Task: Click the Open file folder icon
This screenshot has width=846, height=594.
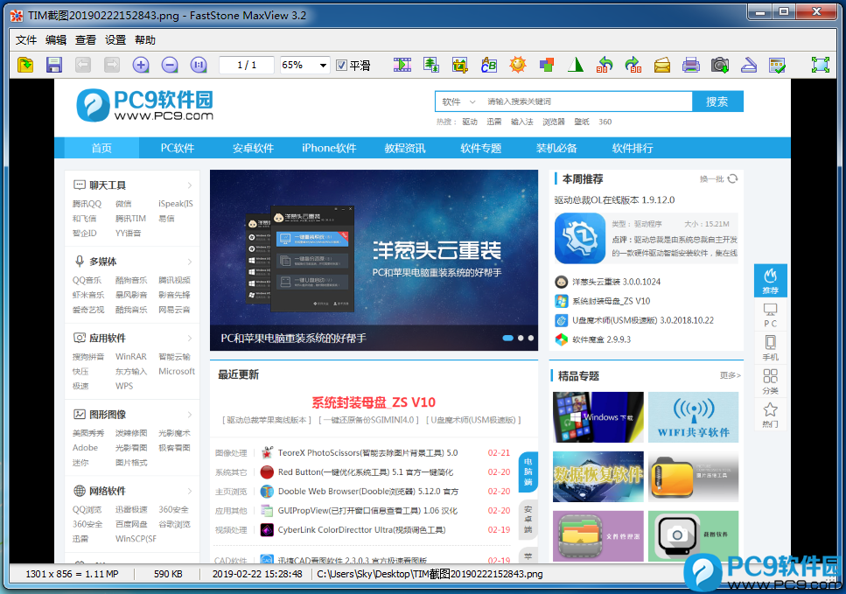Action: 25,66
